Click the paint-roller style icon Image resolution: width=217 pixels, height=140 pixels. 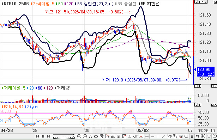pos(102,136)
